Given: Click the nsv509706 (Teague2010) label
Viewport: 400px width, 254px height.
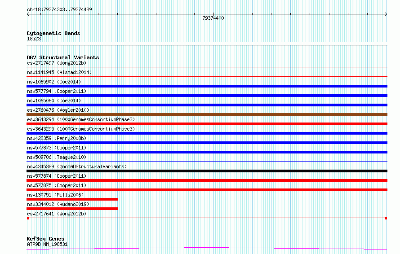Looking at the screenshot, I should (x=57, y=157).
